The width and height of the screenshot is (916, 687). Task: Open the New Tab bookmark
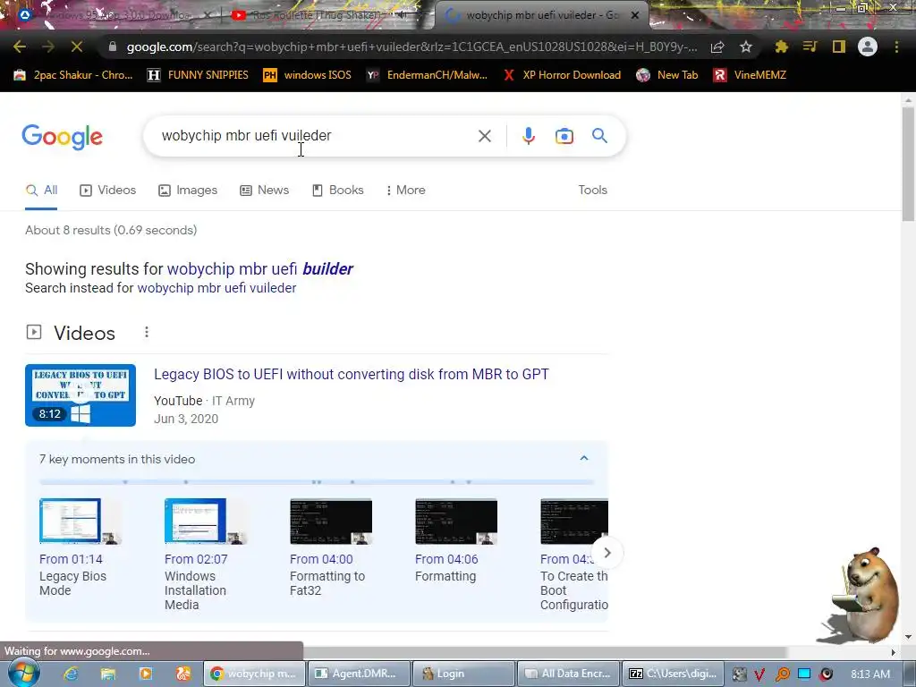click(x=667, y=75)
